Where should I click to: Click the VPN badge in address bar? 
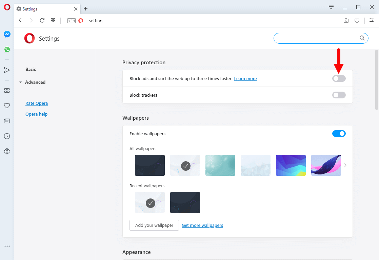tap(72, 21)
